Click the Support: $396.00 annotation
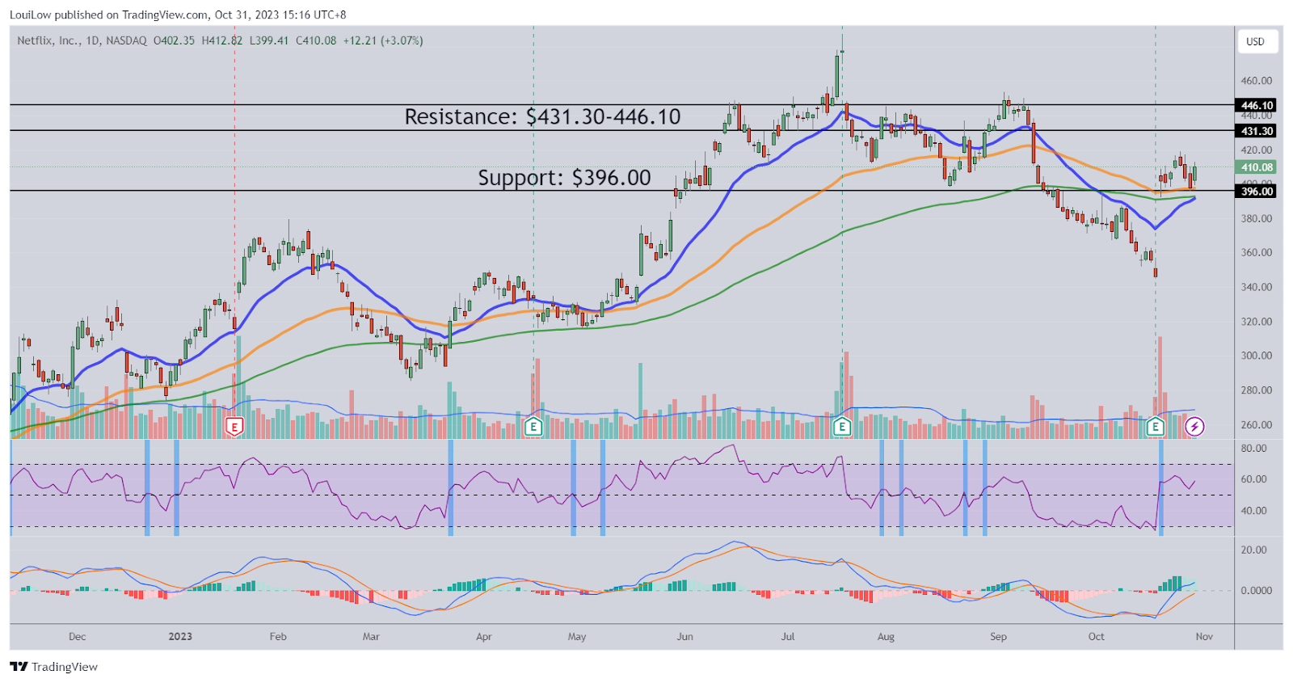1293x683 pixels. click(564, 178)
